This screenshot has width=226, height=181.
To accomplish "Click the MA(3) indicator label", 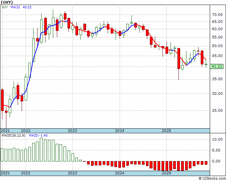I will click(x=15, y=7).
